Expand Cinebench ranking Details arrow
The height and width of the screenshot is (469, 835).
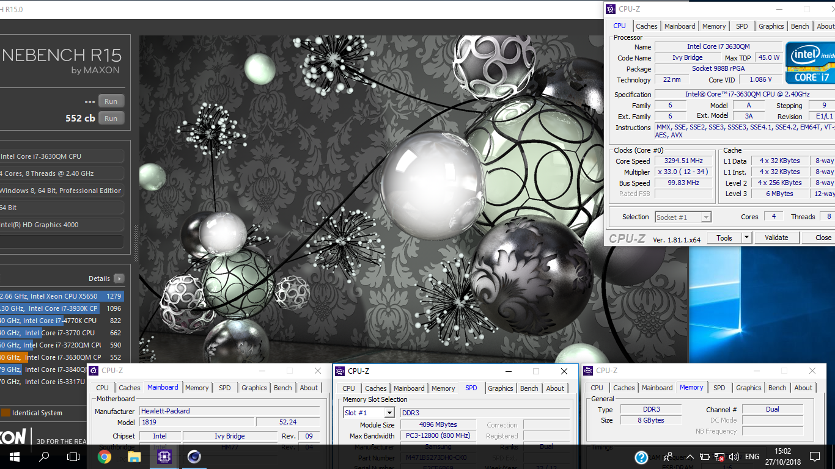119,278
